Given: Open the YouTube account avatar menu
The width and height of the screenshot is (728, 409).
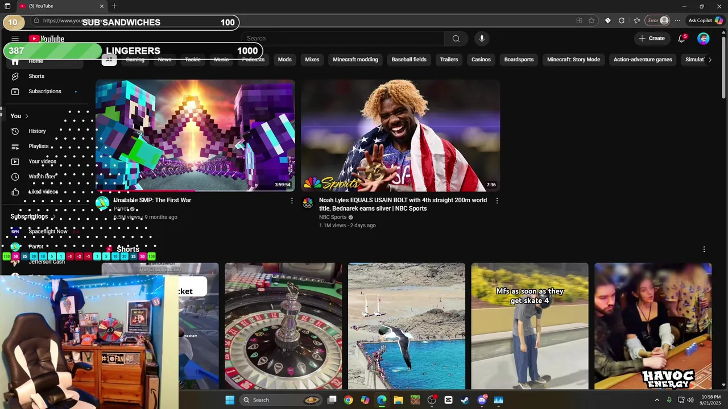Looking at the screenshot, I should pyautogui.click(x=704, y=39).
